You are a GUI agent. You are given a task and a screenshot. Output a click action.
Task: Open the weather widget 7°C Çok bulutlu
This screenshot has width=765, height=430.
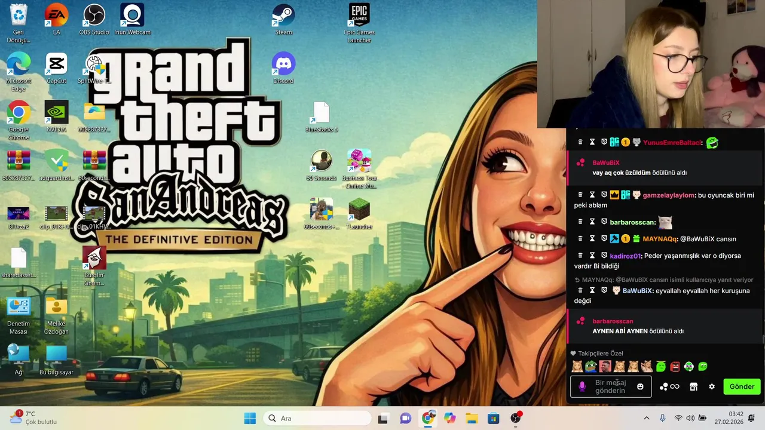pyautogui.click(x=34, y=418)
